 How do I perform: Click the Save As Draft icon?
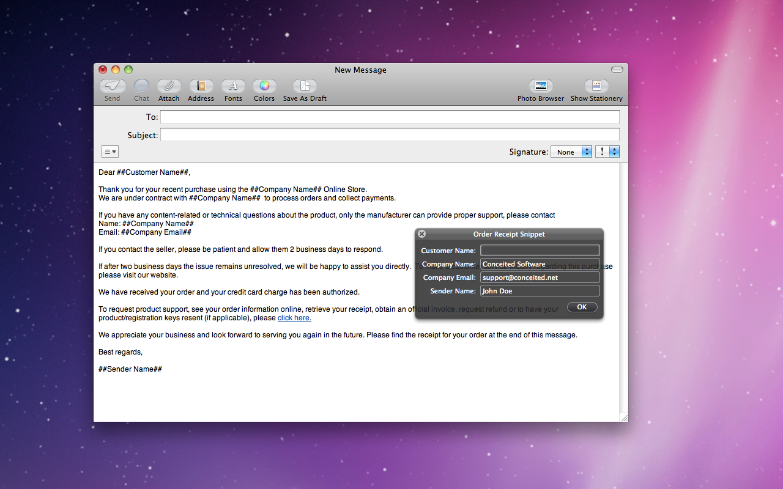tap(305, 86)
